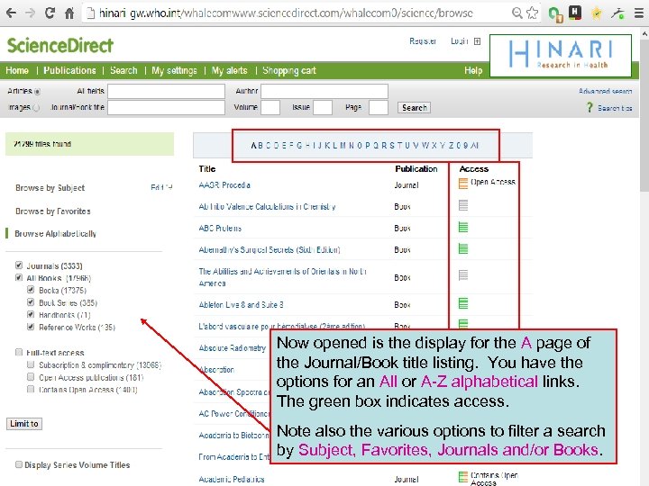Open the Academic Pediatrics title link
The image size is (649, 486).
point(232,480)
